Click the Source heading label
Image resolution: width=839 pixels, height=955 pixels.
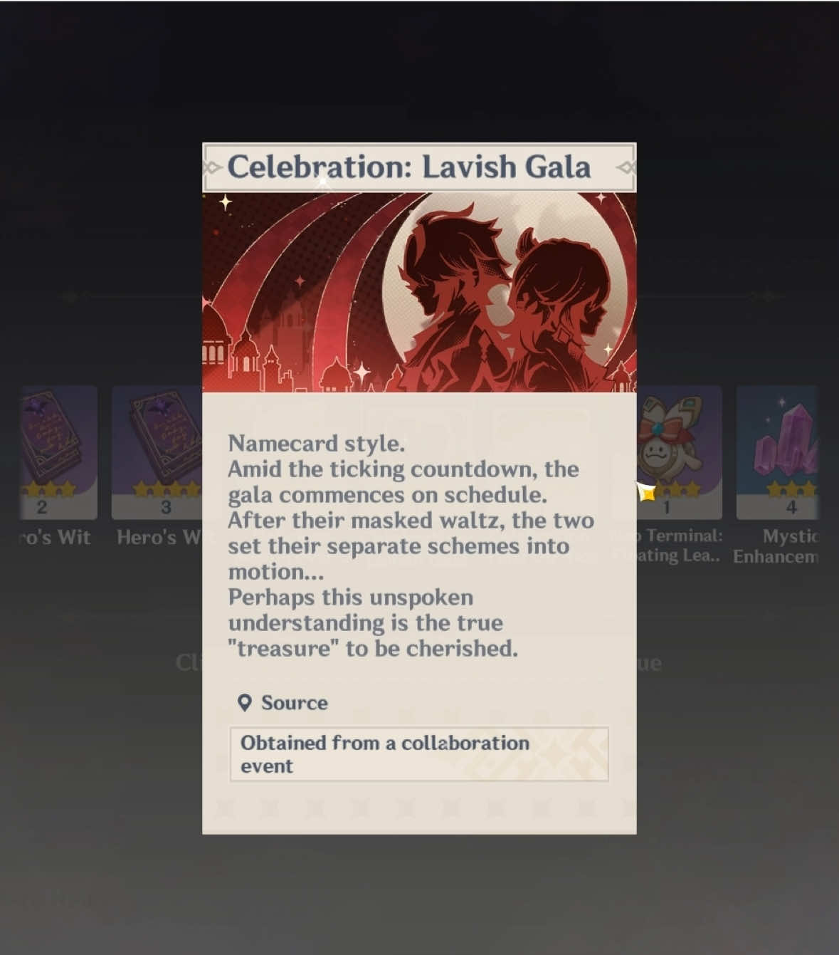point(295,703)
